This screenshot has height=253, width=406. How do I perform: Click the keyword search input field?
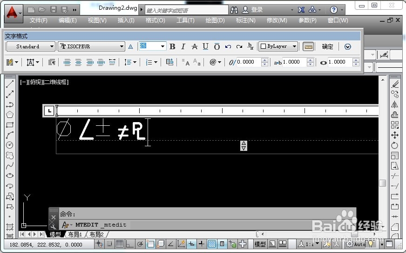[186, 10]
